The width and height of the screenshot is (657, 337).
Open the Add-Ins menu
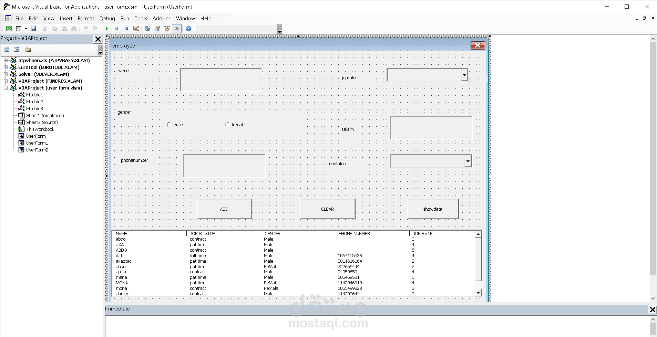point(162,19)
